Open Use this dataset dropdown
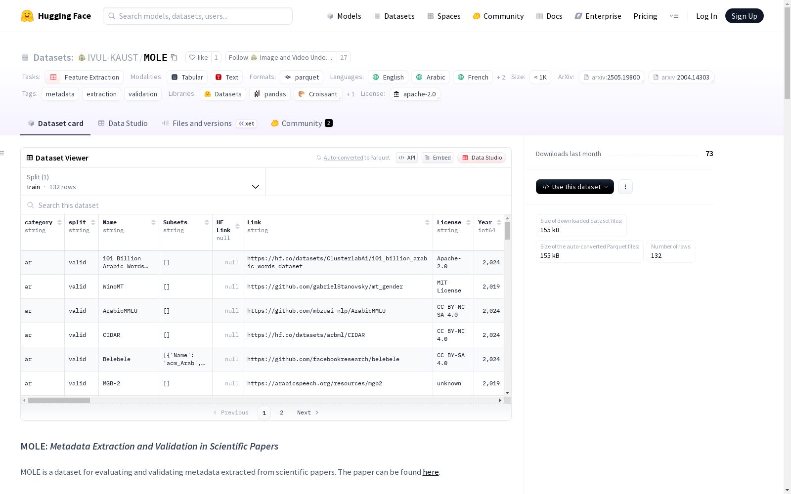Image resolution: width=791 pixels, height=494 pixels. click(x=575, y=187)
